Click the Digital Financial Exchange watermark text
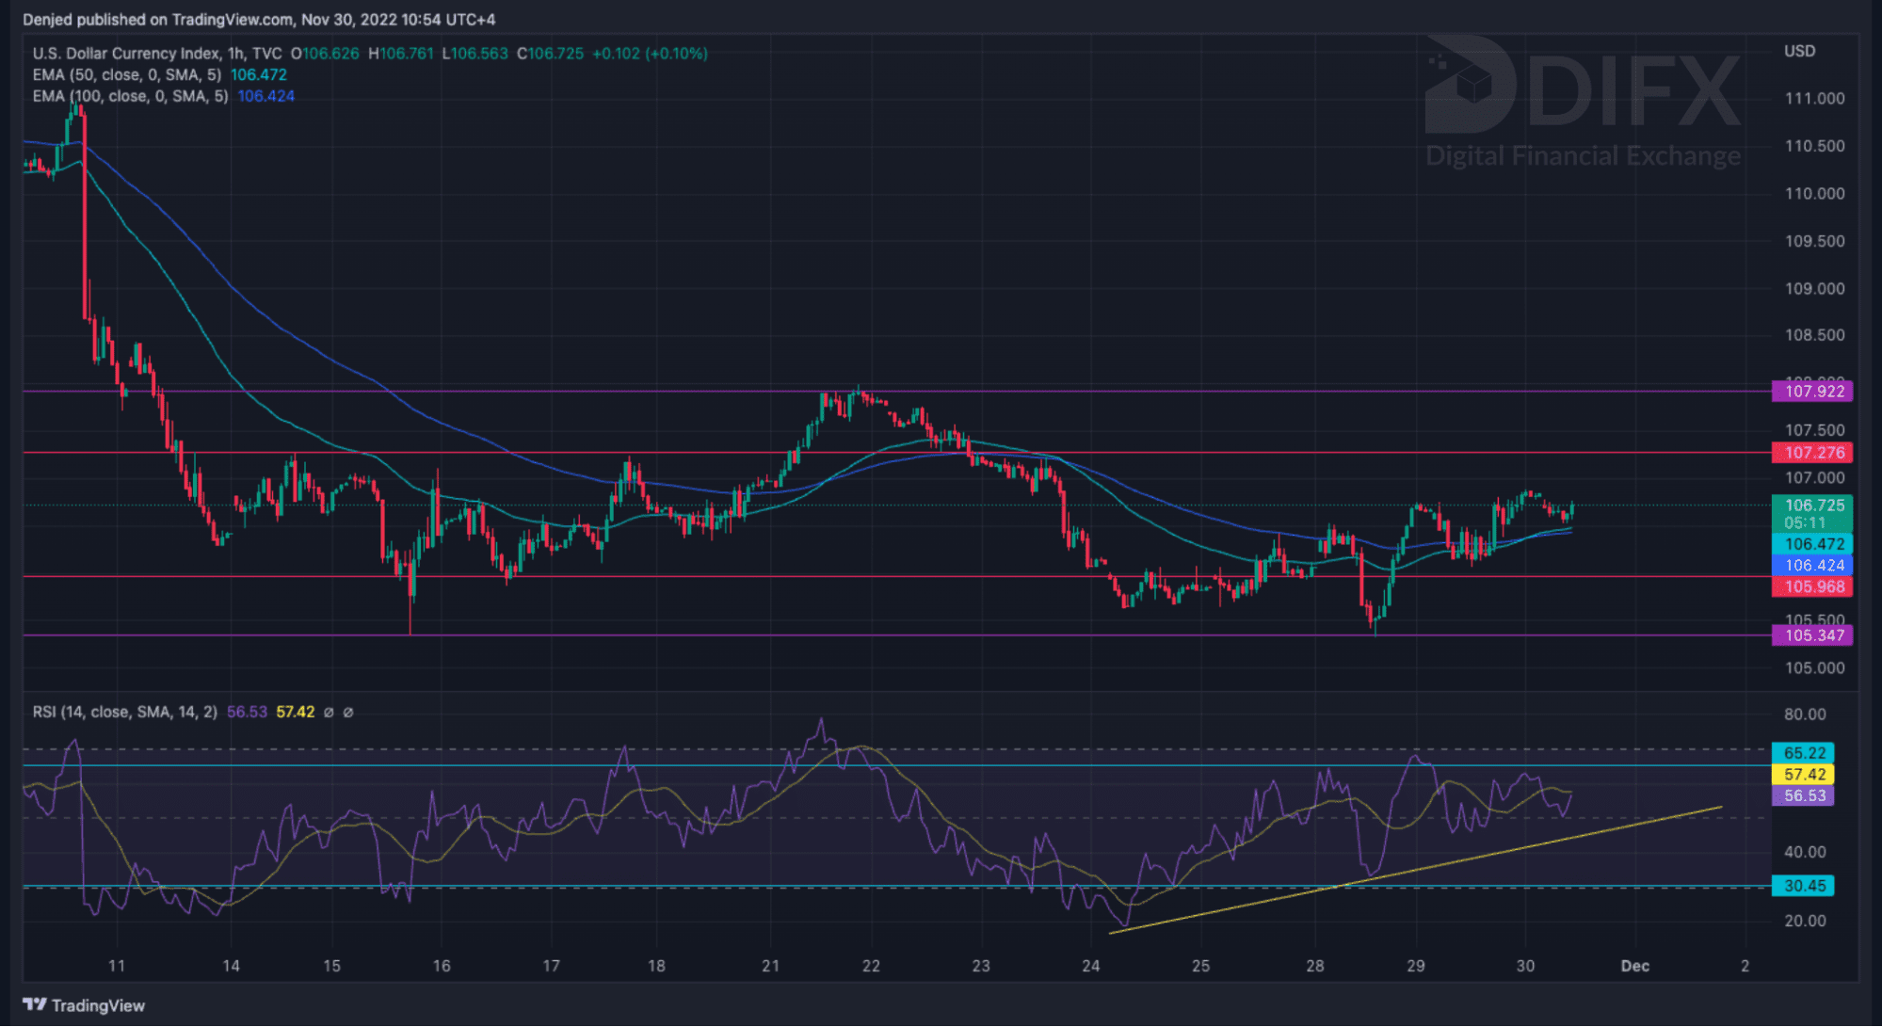The width and height of the screenshot is (1882, 1027). tap(1583, 156)
